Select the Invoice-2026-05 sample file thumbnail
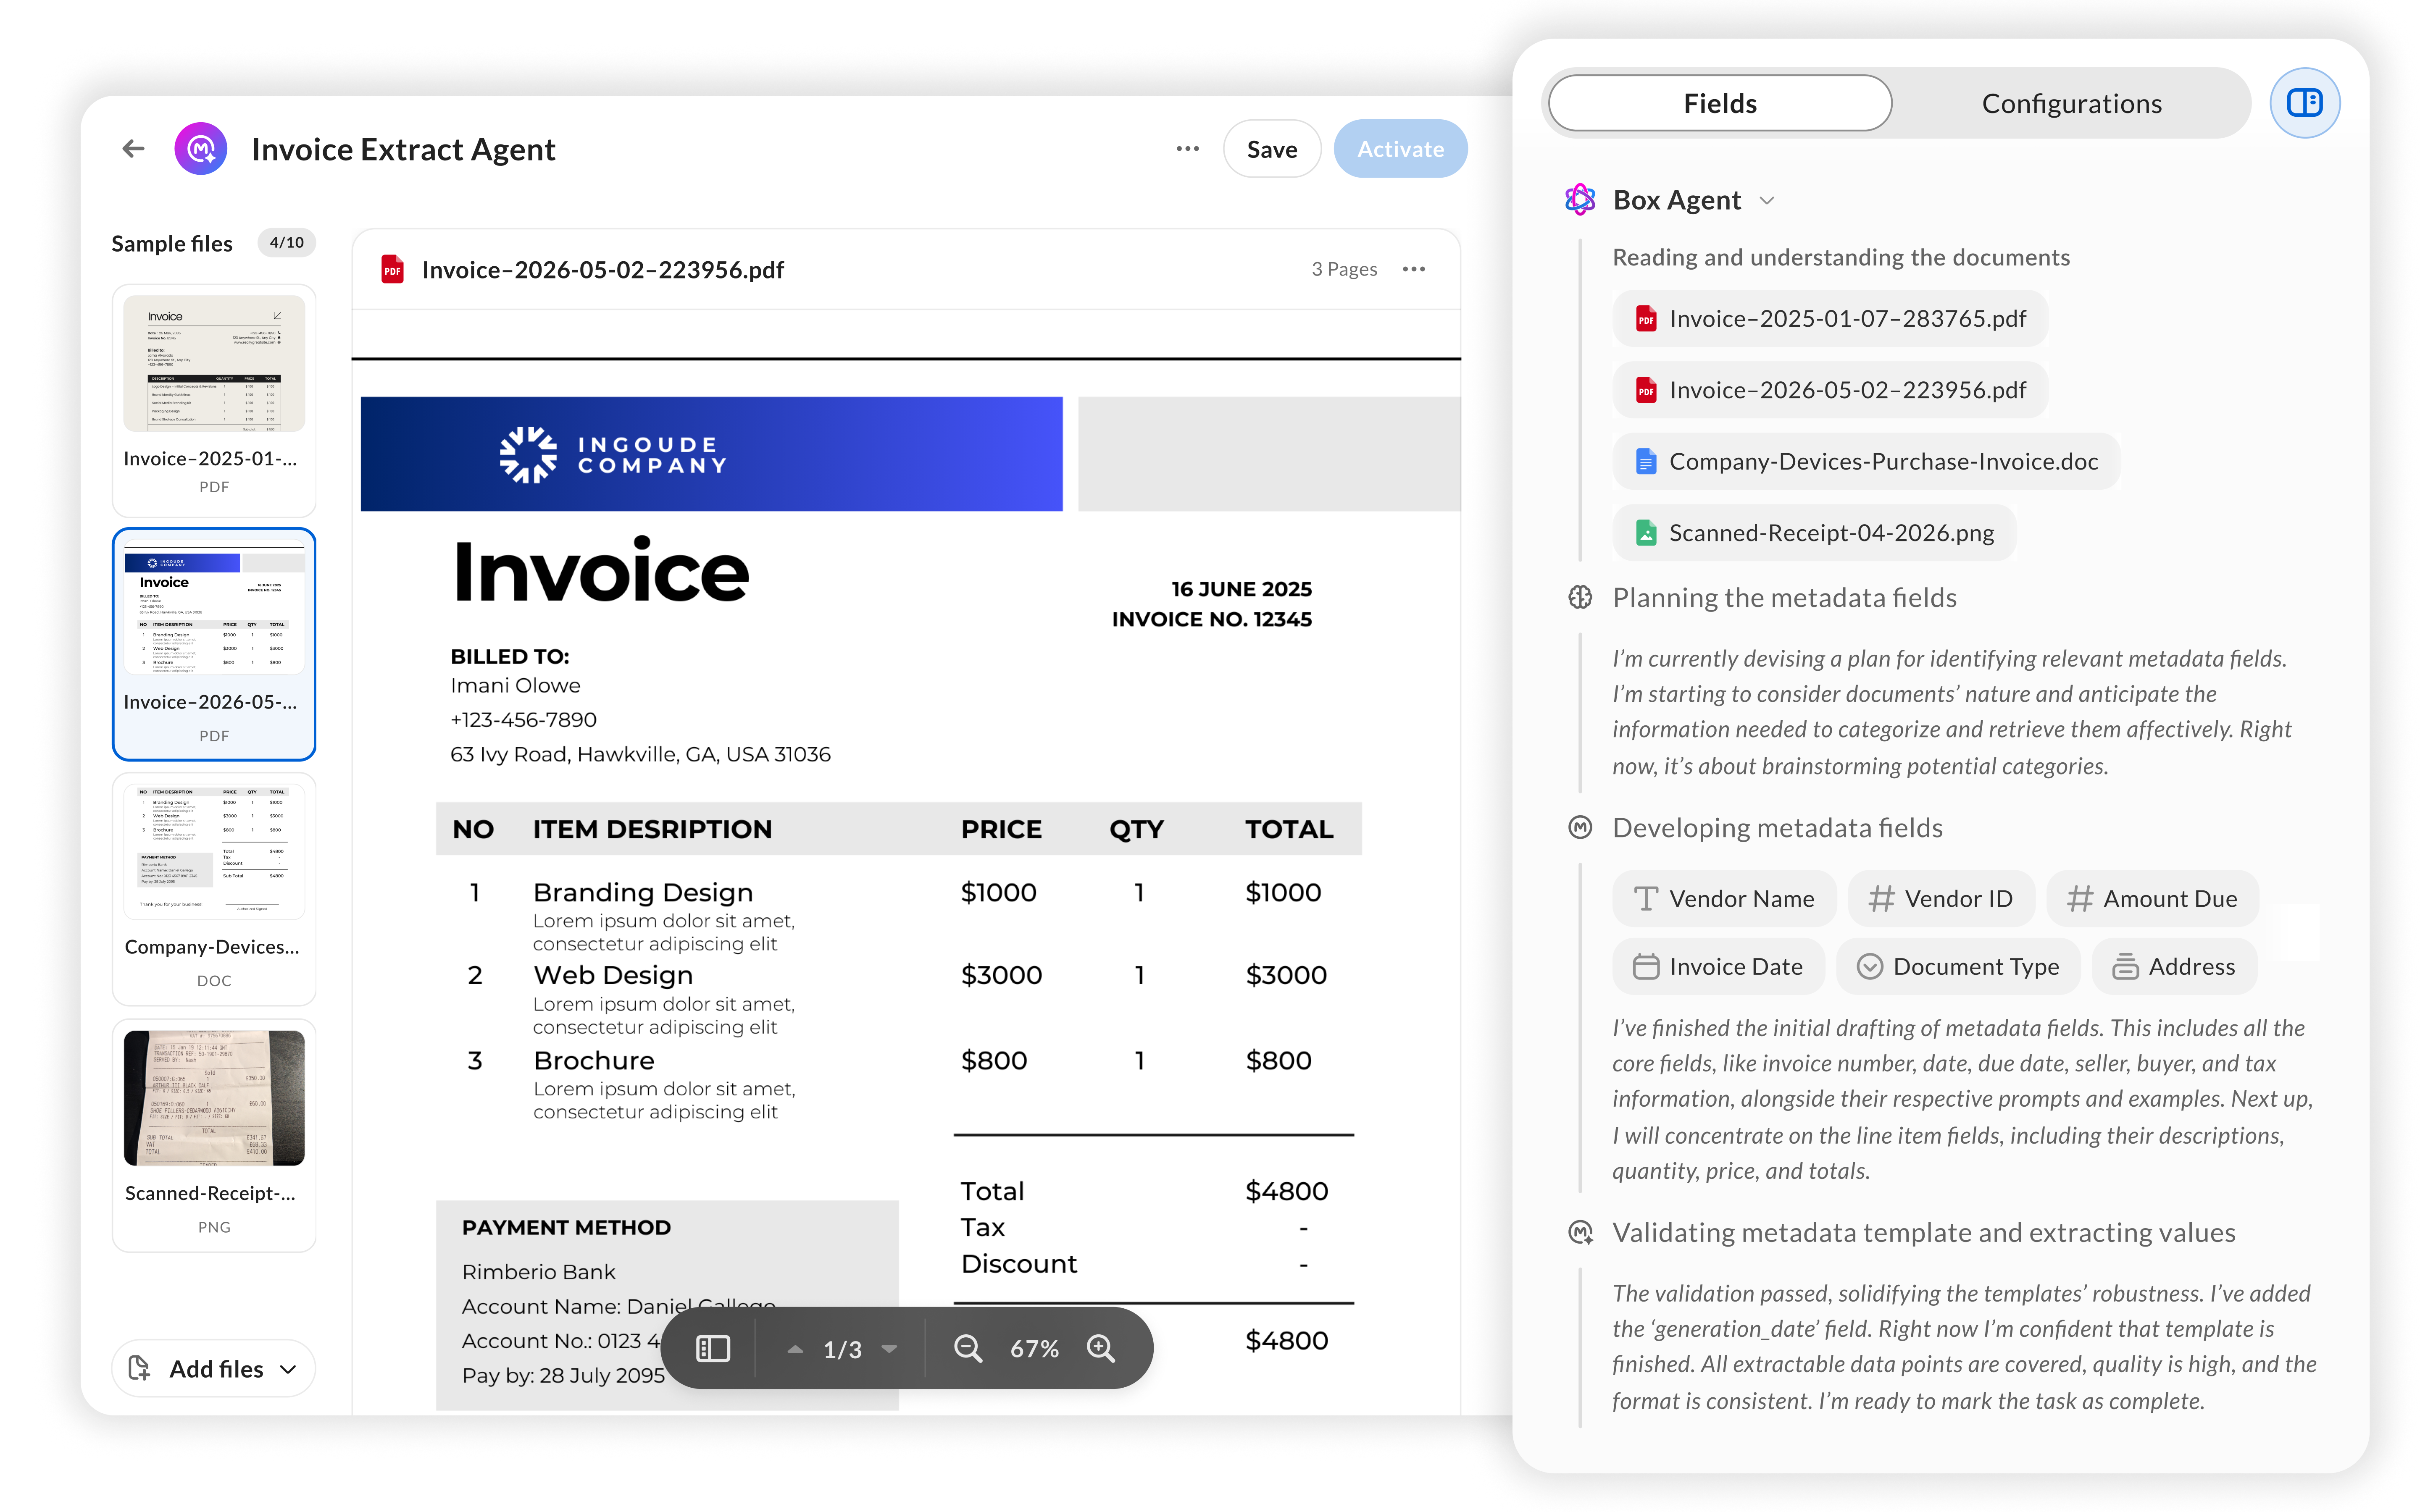2420x1512 pixels. (x=214, y=644)
